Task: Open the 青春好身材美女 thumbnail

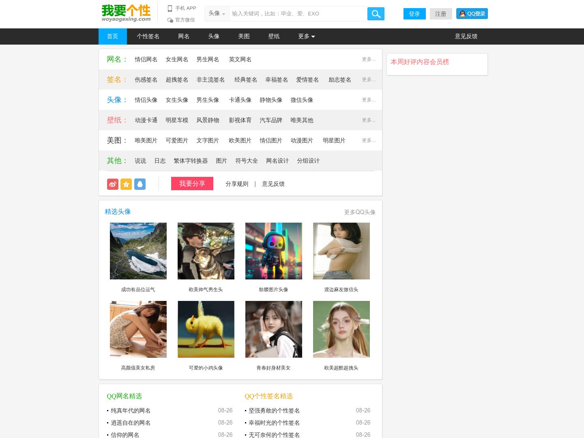Action: tap(274, 329)
